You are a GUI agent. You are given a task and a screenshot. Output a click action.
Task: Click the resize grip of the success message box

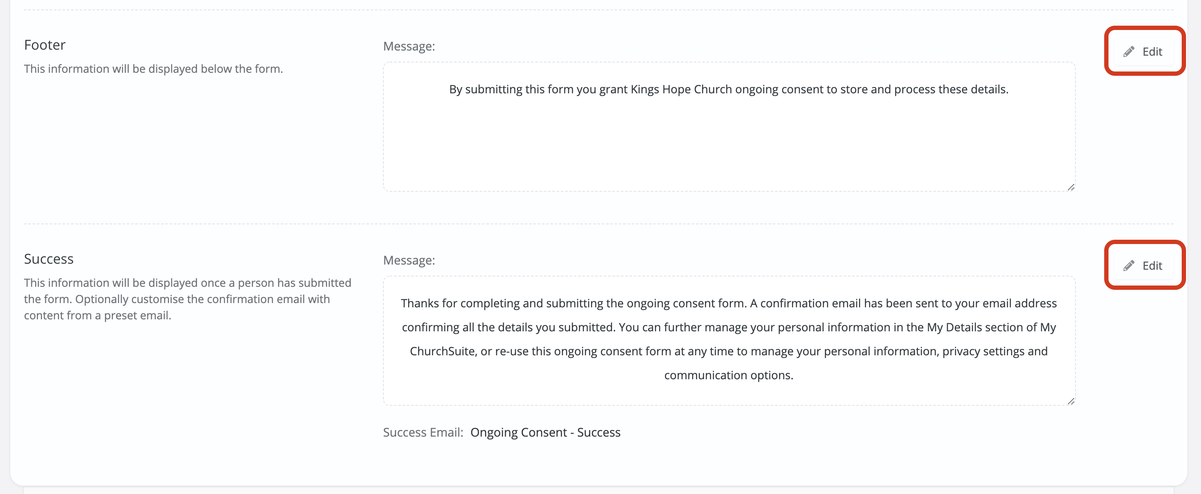[1071, 401]
